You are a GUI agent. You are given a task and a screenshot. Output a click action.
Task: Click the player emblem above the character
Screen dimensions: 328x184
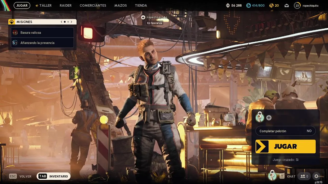coord(143,17)
